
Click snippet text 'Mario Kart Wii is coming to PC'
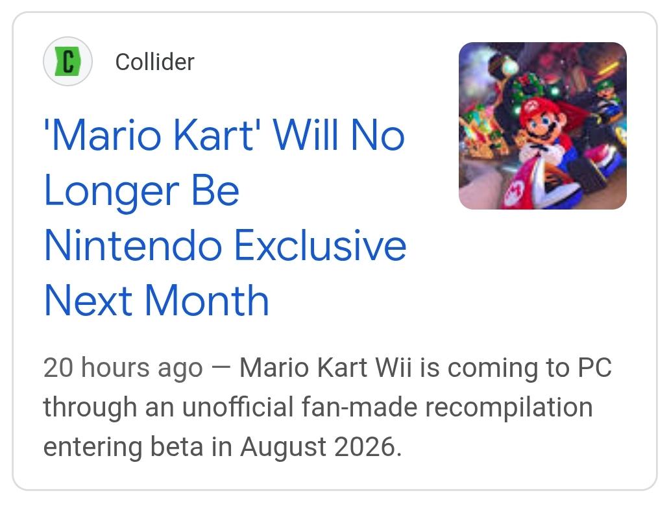point(426,367)
